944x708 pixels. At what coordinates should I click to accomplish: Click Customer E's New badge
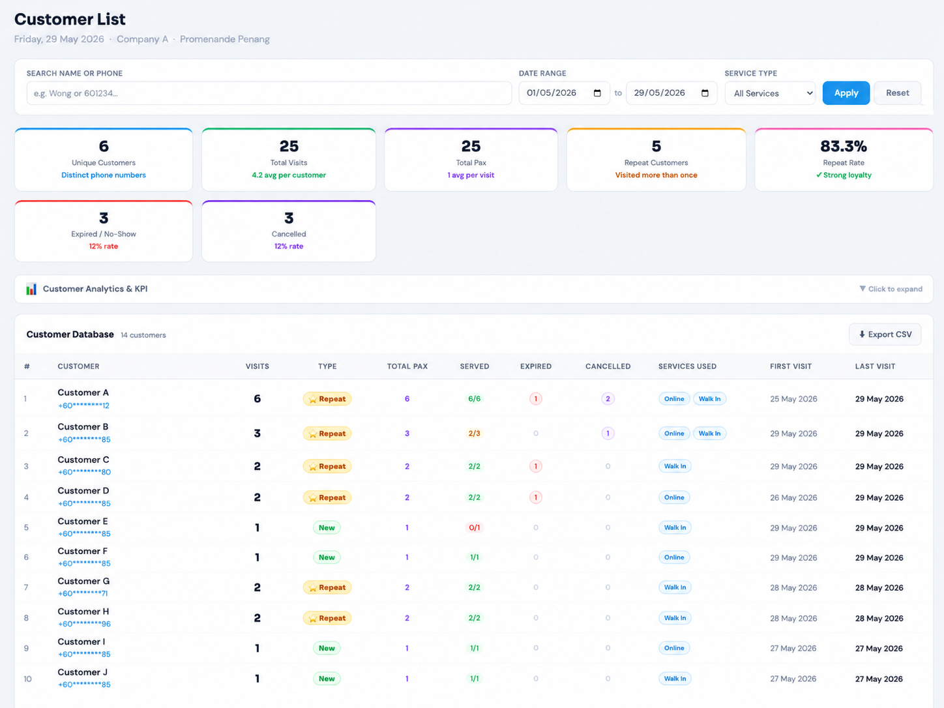(x=327, y=528)
